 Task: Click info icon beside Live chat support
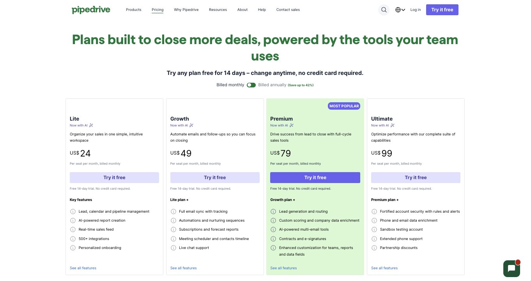173,248
